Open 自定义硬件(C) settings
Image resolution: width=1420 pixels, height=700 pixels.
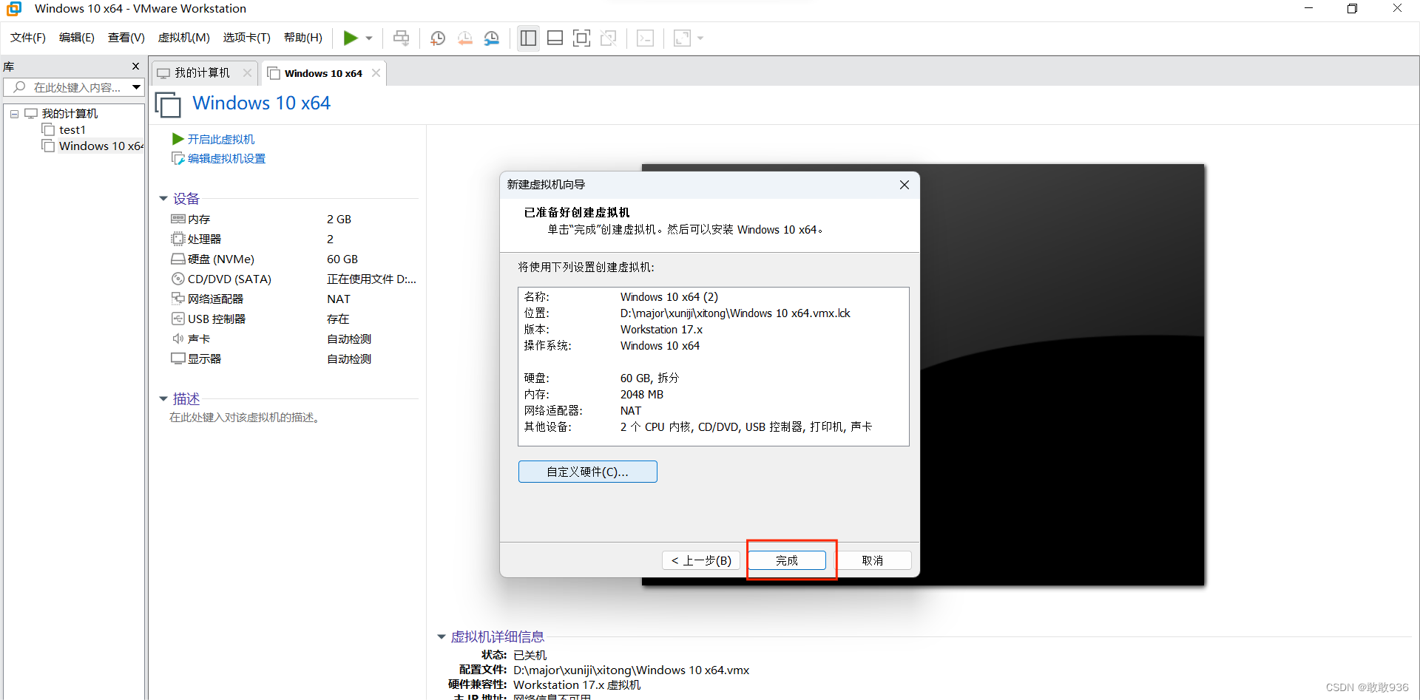pyautogui.click(x=587, y=471)
